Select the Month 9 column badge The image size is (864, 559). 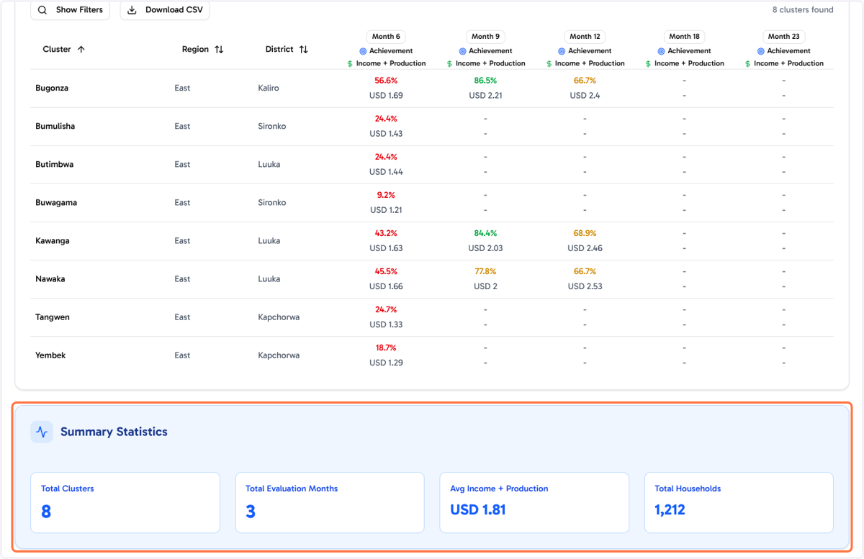[486, 37]
